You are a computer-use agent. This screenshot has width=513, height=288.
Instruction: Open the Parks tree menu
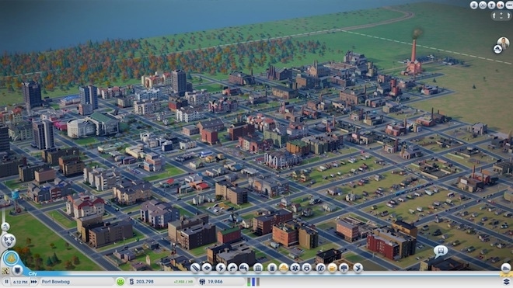tap(344, 268)
